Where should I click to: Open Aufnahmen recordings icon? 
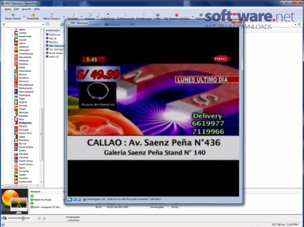tap(108, 15)
